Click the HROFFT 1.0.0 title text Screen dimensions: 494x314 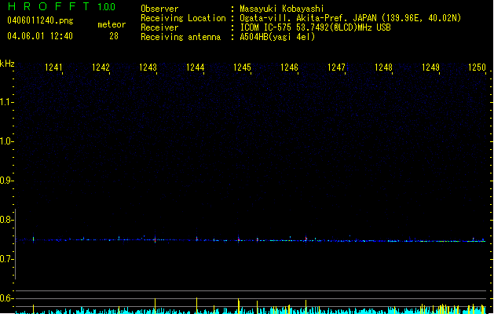tap(62, 6)
